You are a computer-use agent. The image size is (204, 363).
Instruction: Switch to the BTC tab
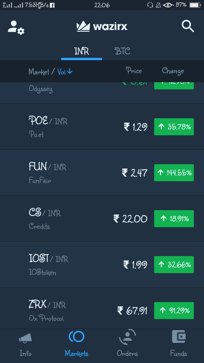(122, 51)
